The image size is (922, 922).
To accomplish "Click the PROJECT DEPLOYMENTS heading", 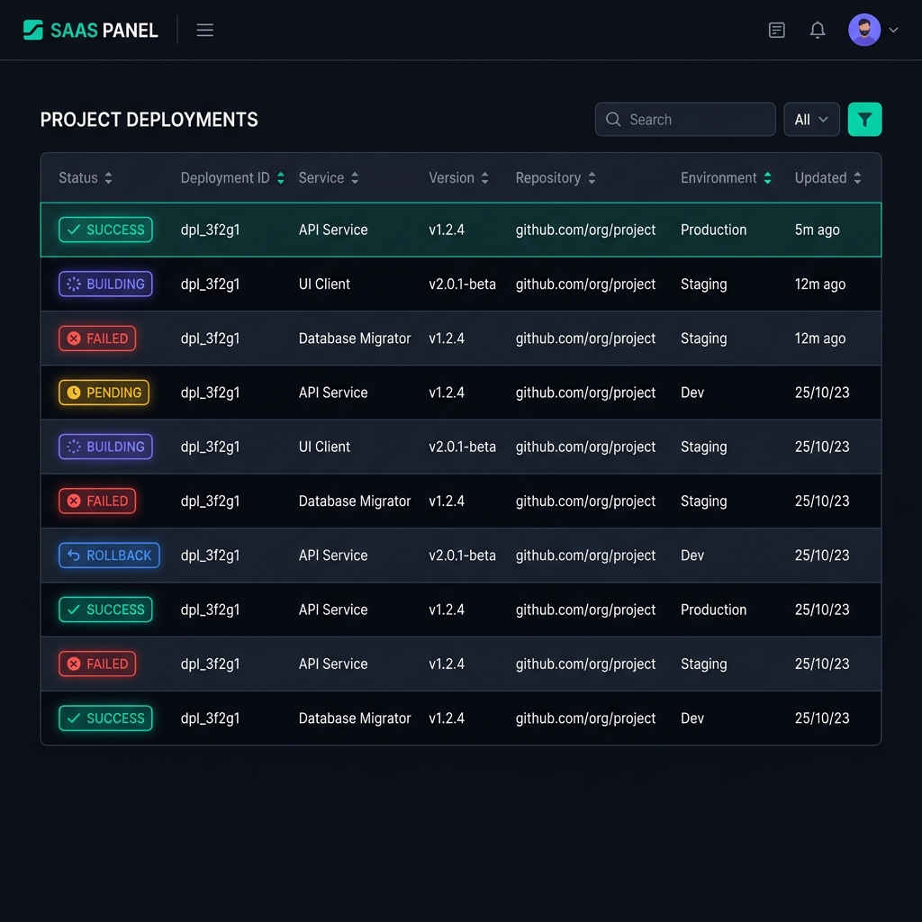I will coord(149,120).
